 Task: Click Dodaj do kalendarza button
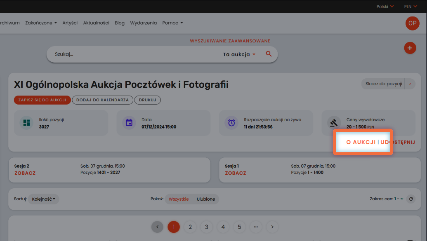point(102,100)
